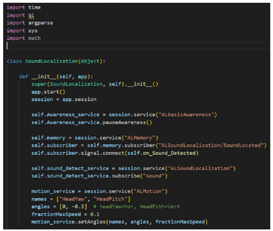
Task: Click the "HeadYaw" string in names
Action: (x=73, y=199)
